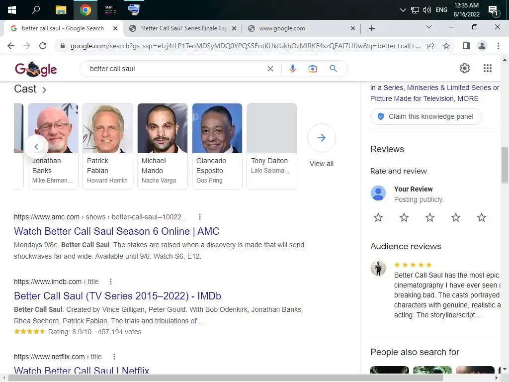
Task: Expand hidden system tray icons
Action: tap(403, 10)
